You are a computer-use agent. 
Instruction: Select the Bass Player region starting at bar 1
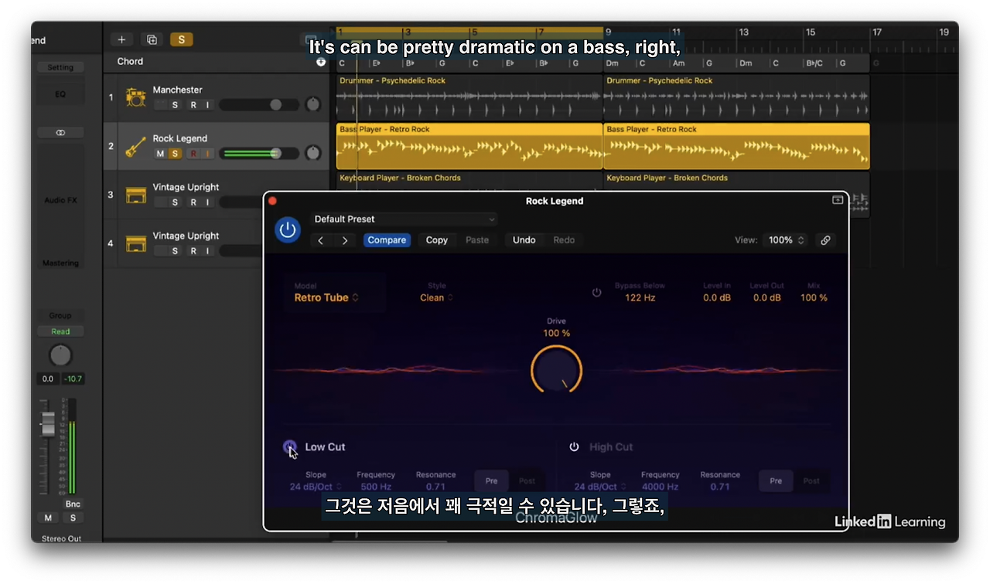469,146
